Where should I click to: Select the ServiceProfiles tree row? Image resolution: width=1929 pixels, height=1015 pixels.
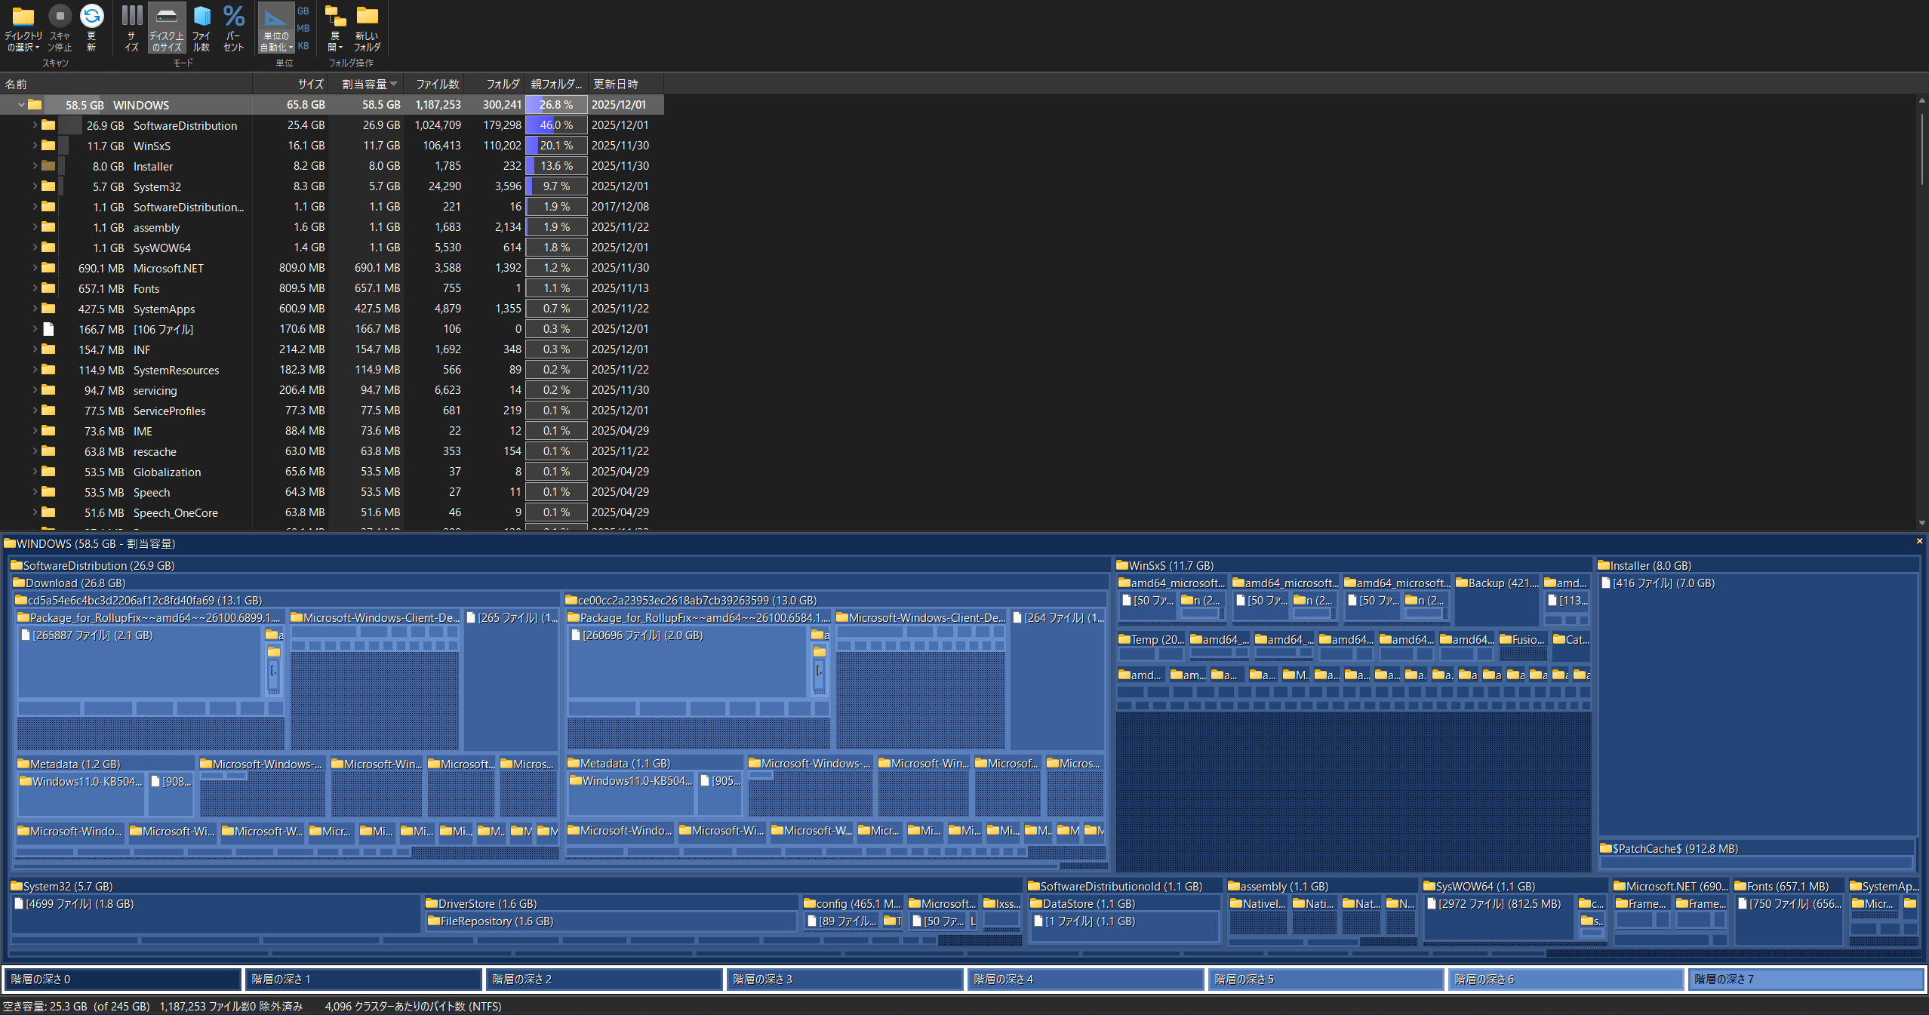[x=332, y=411]
